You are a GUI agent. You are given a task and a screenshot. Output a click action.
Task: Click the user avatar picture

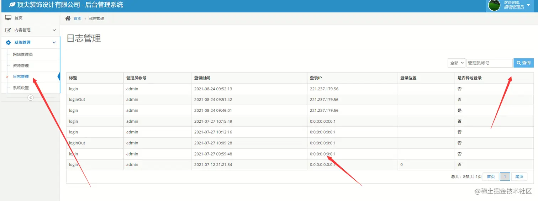[x=494, y=5]
